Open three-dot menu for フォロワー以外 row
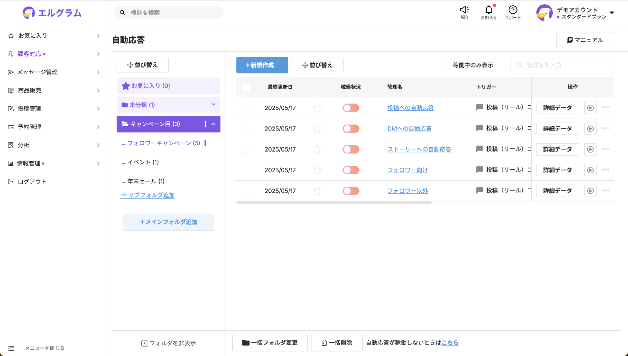The width and height of the screenshot is (628, 356). click(605, 191)
